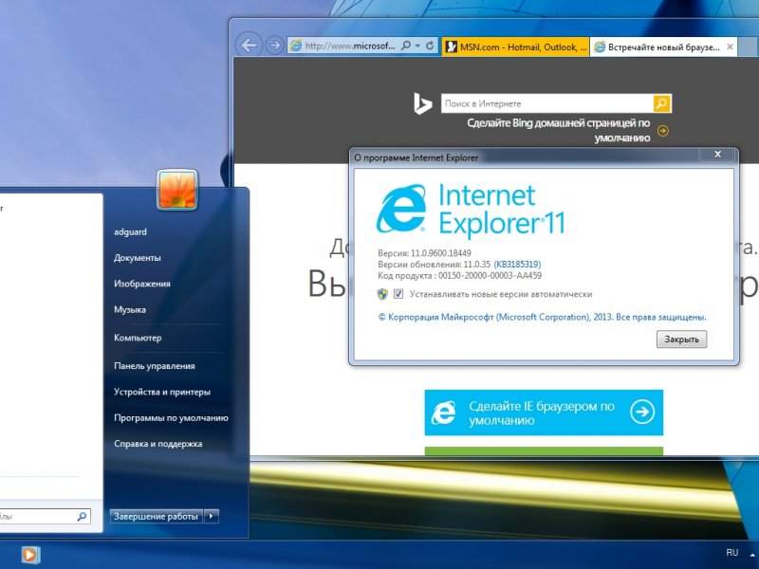Click the Сделайте Bing домашней страницей link

pos(559,130)
